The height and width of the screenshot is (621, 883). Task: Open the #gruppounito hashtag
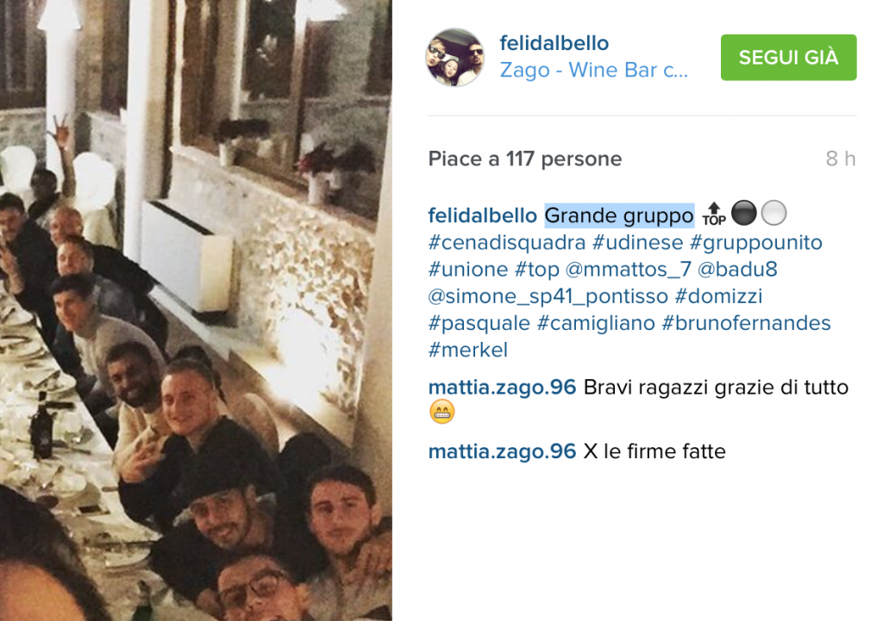[x=755, y=243]
